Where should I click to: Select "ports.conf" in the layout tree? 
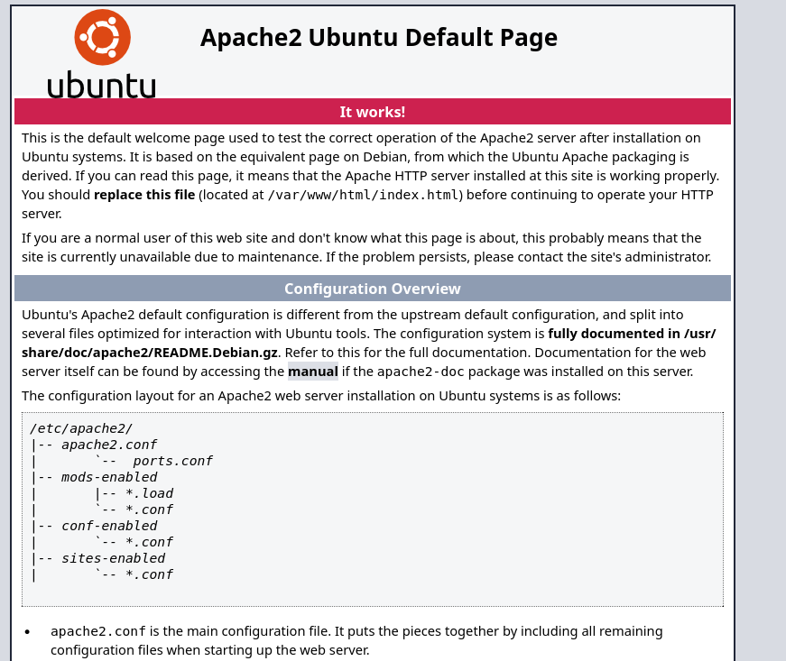pyautogui.click(x=173, y=461)
